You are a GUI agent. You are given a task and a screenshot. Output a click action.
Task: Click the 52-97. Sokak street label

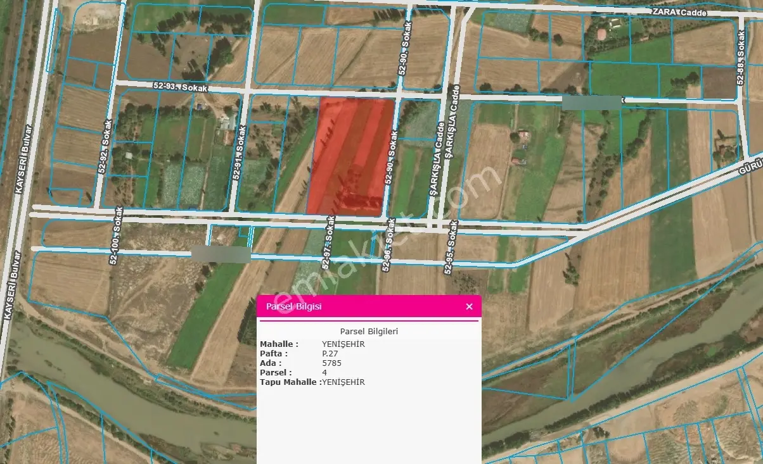point(328,244)
